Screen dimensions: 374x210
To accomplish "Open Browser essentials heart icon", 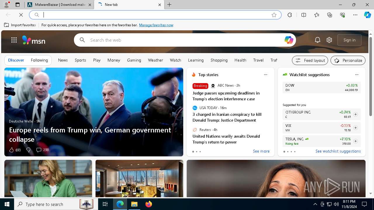I will [x=342, y=15].
